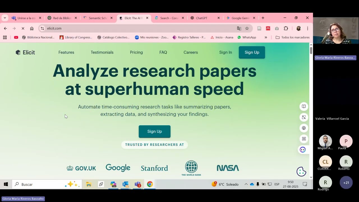The width and height of the screenshot is (359, 202).
Task: Click the Elicit logo in header
Action: point(25,52)
